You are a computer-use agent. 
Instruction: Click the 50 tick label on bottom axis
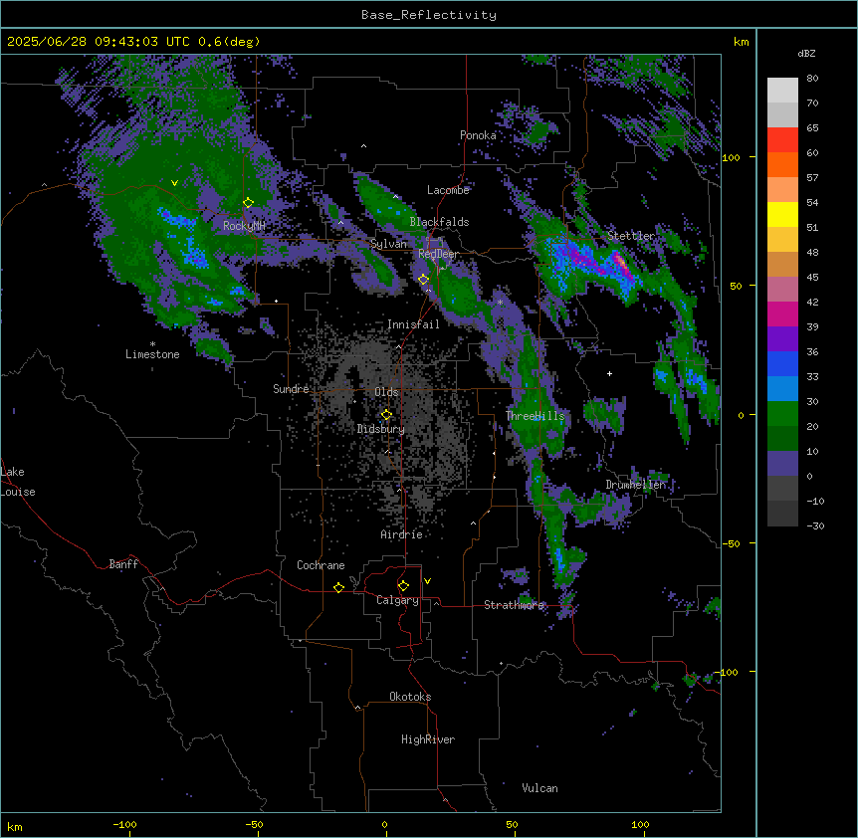click(512, 824)
